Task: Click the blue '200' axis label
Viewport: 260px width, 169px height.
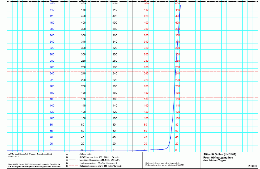Action: pyautogui.click(x=52, y=86)
